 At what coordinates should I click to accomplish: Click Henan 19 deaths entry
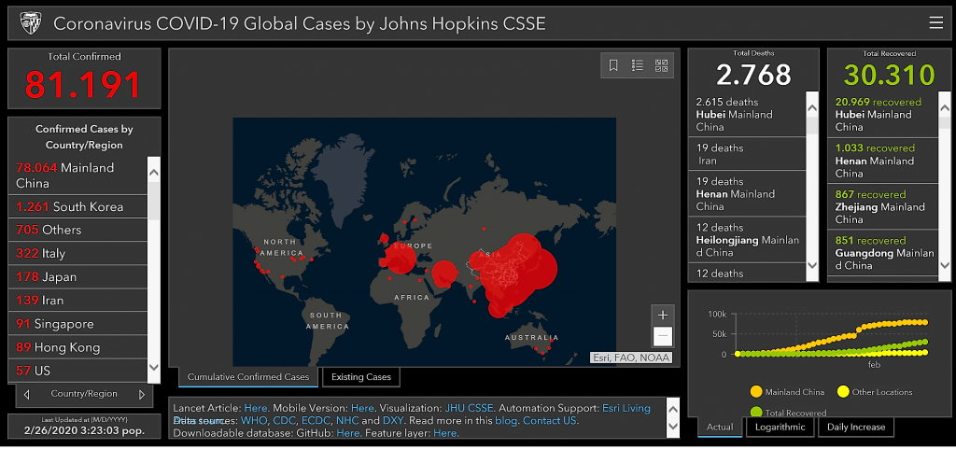pos(747,194)
